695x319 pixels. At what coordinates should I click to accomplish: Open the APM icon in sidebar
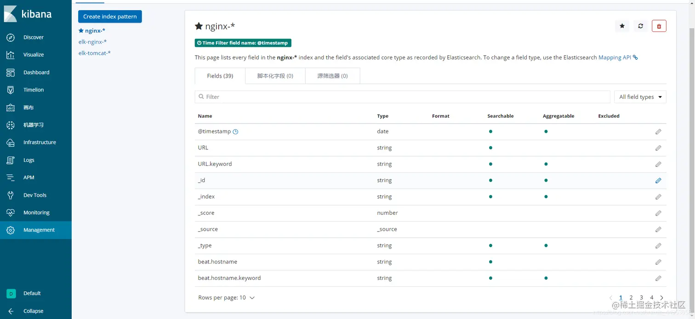[x=11, y=177]
